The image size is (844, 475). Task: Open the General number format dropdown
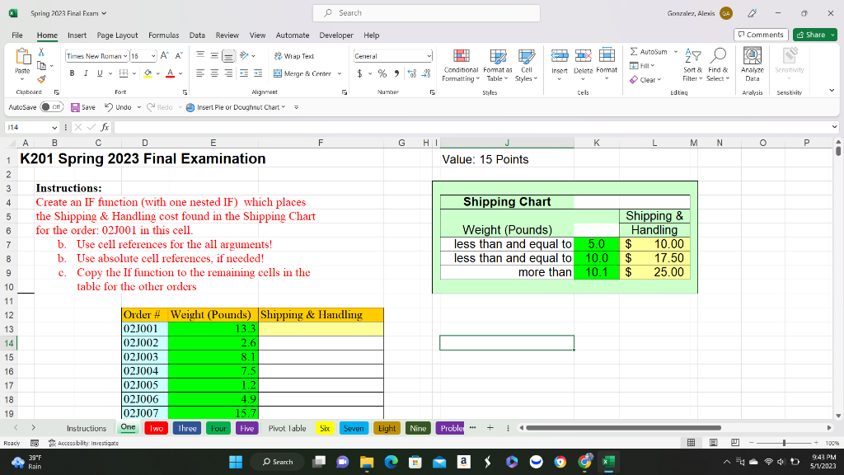pos(429,56)
